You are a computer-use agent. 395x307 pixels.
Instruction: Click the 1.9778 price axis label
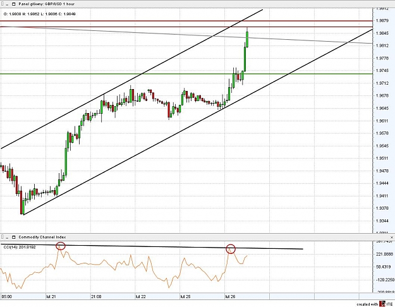click(x=382, y=58)
